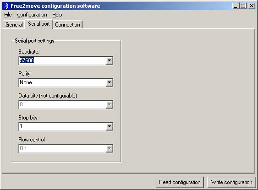Minimize the Free2move window
This screenshot has width=258, height=190.
tap(236, 6)
